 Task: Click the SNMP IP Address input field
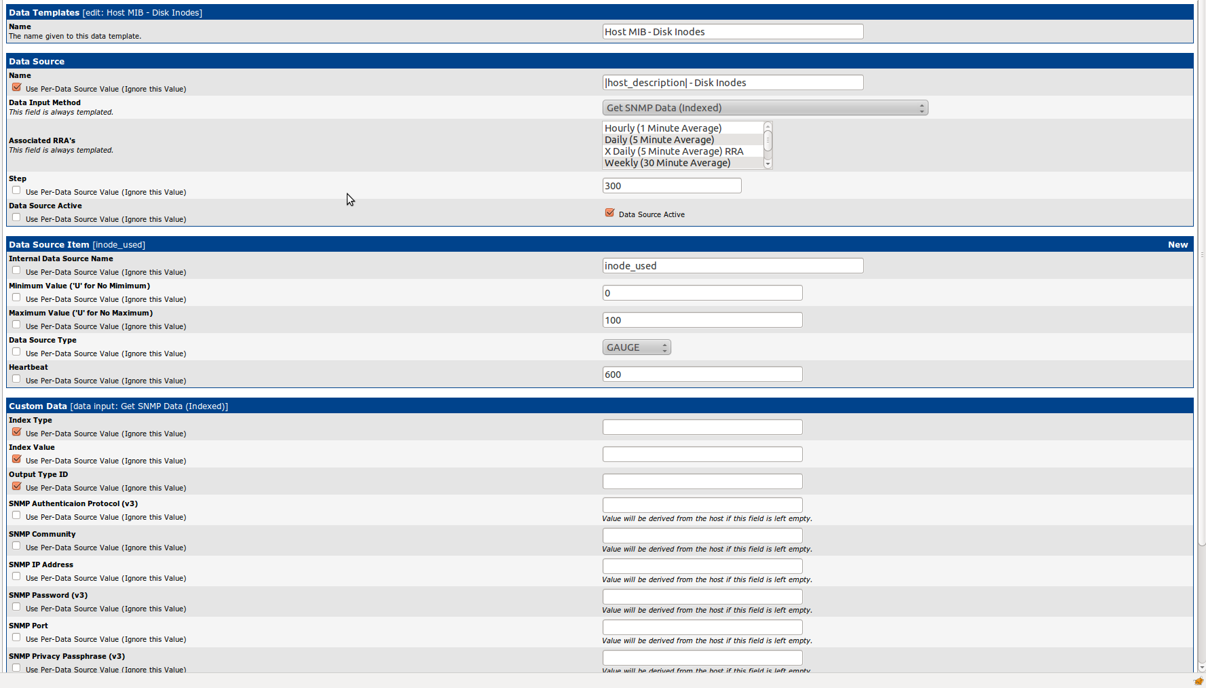point(702,567)
